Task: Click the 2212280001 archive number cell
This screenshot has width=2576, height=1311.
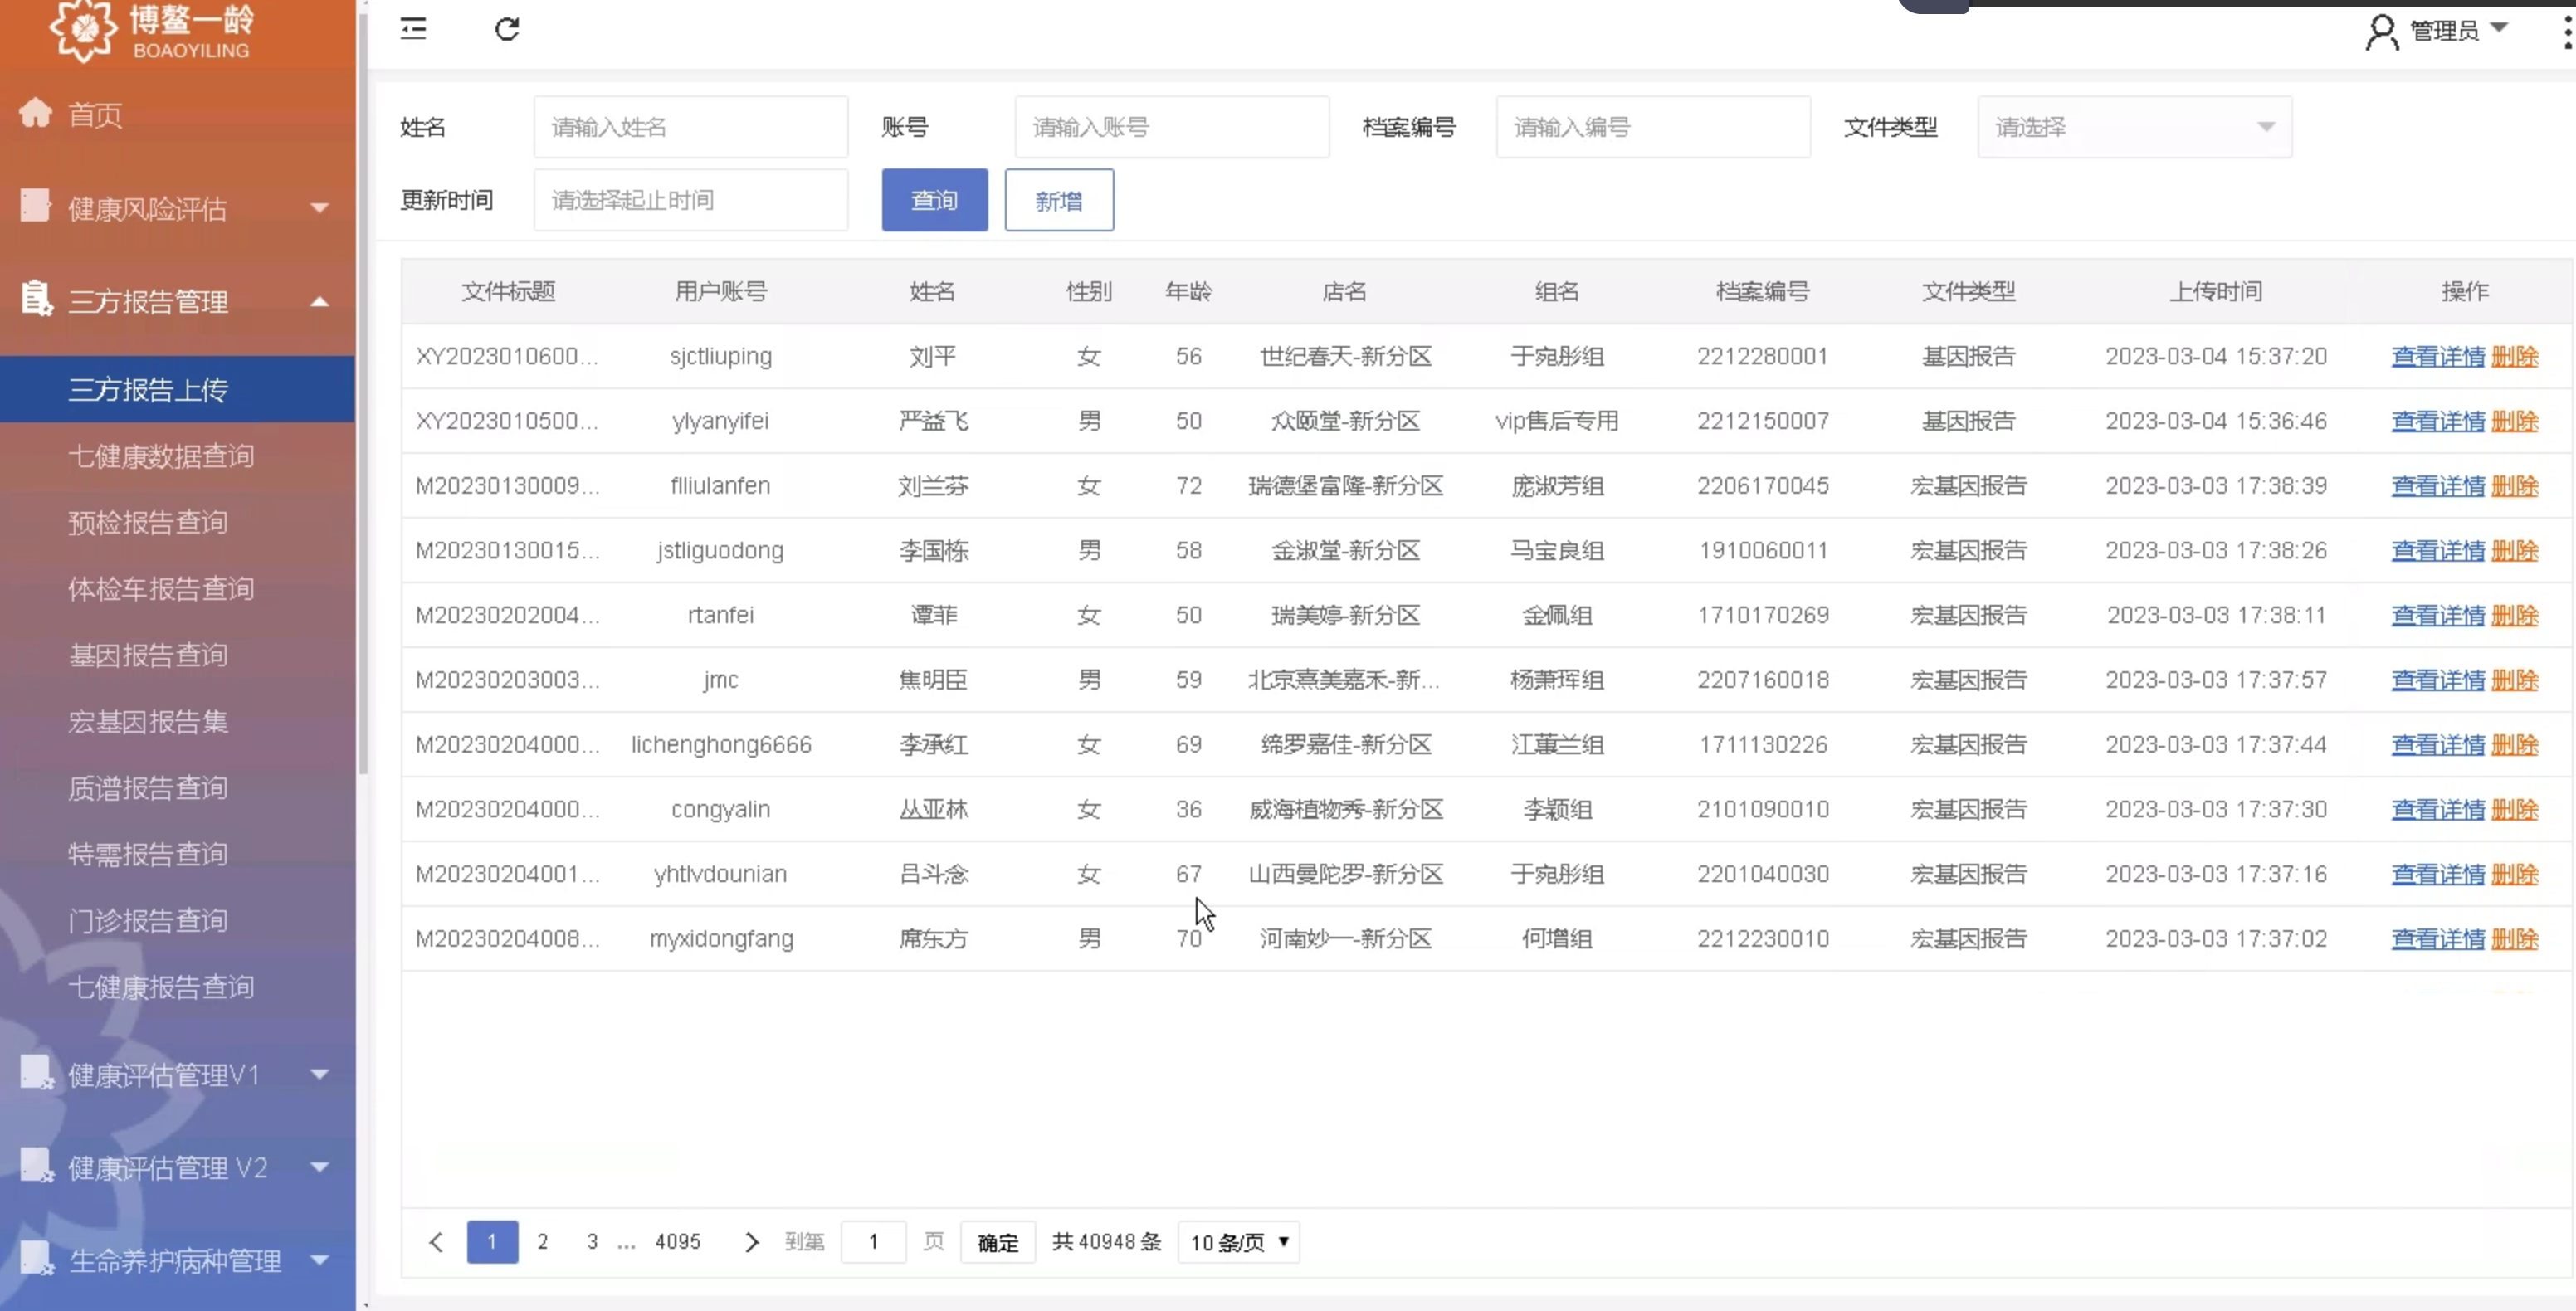Action: coord(1763,356)
